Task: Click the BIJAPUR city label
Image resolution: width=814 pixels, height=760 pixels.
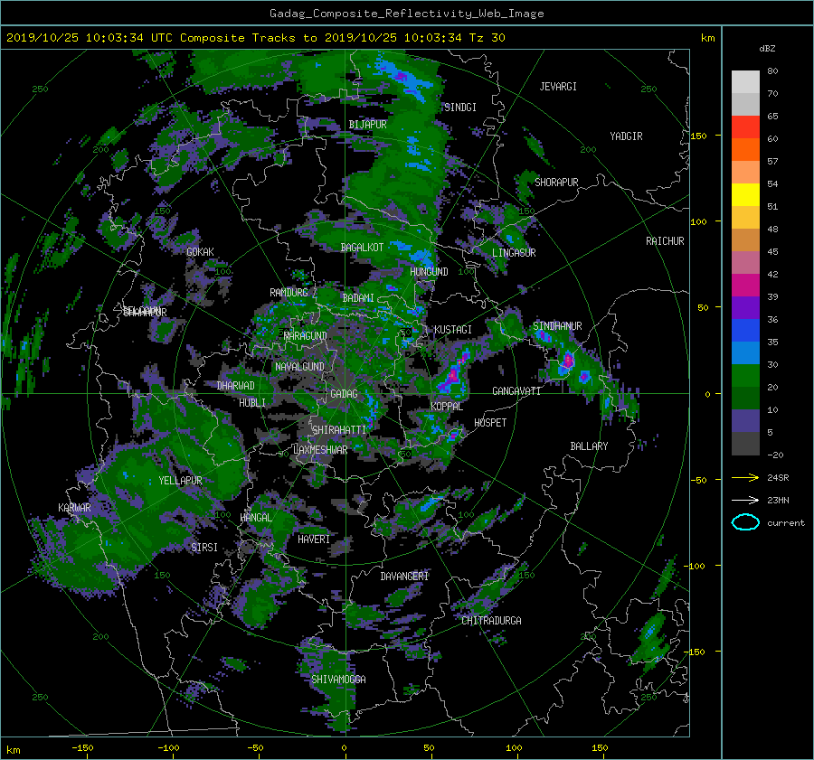Action: point(367,125)
